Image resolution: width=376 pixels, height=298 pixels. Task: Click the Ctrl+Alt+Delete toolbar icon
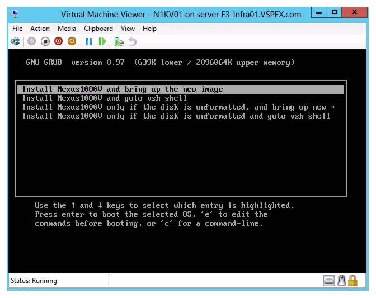tap(15, 41)
